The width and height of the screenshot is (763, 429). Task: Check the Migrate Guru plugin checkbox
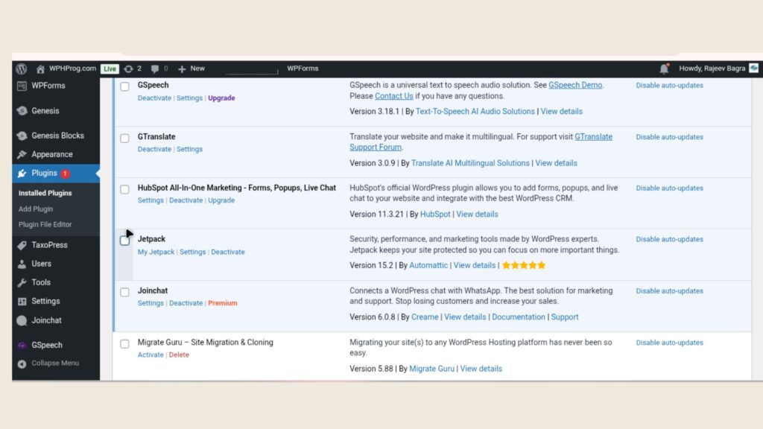pos(124,343)
